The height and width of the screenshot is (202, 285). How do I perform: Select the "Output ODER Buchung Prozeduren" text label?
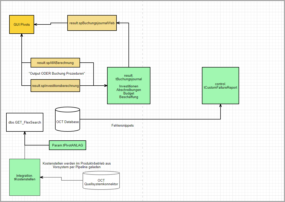[x=57, y=73]
